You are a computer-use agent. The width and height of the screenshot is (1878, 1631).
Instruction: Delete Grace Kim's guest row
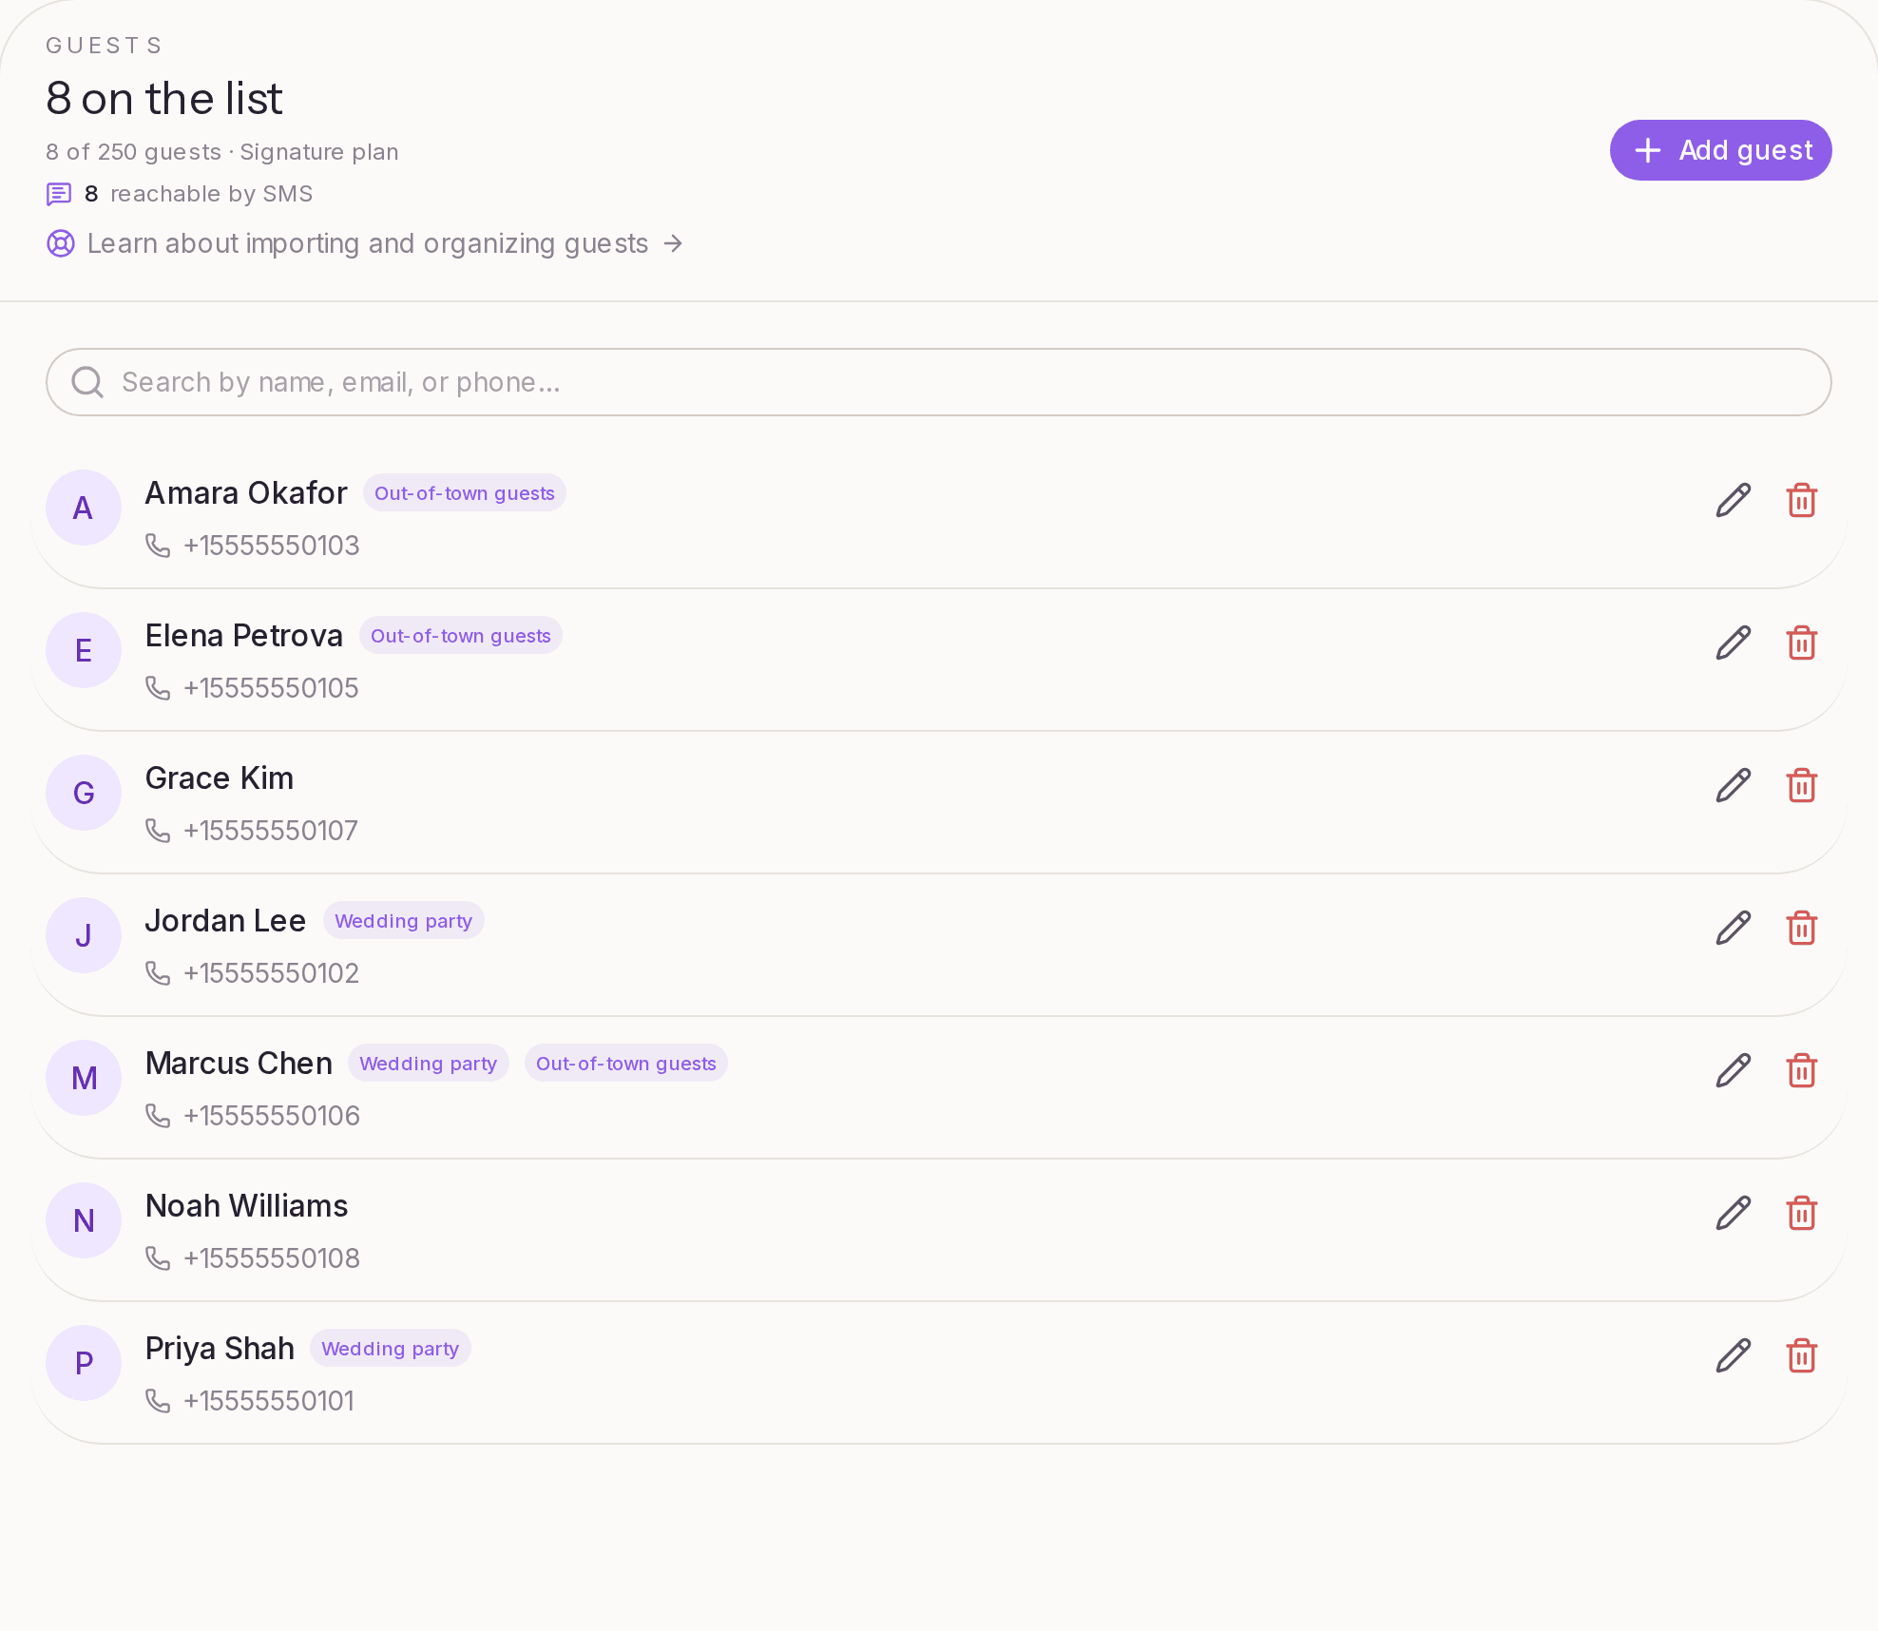click(1802, 785)
